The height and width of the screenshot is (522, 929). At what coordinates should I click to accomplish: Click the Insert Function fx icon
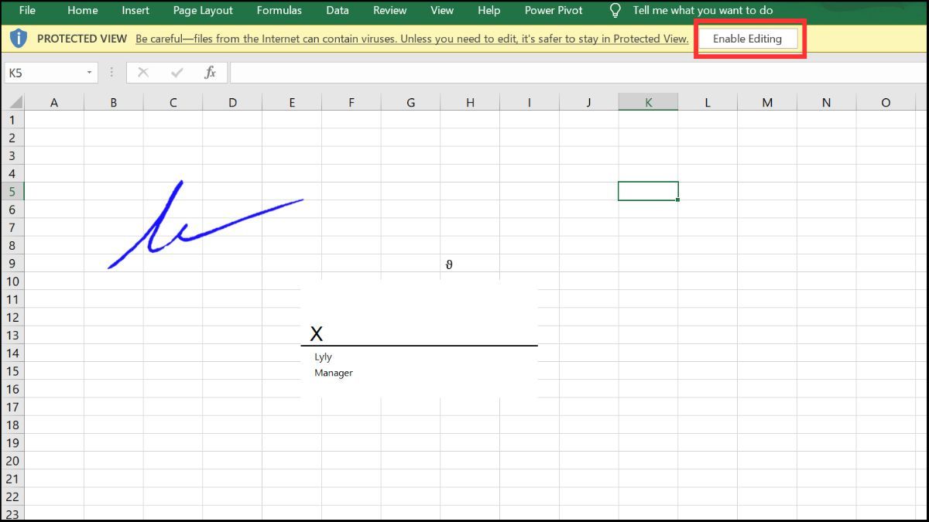pyautogui.click(x=210, y=73)
